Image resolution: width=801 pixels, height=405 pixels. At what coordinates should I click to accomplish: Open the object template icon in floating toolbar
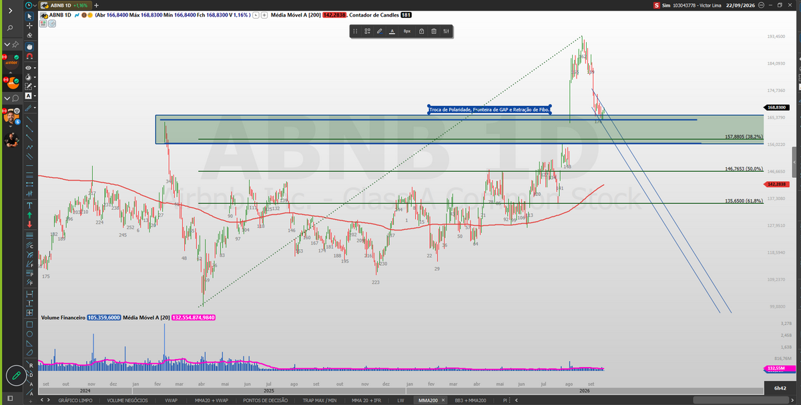click(367, 31)
